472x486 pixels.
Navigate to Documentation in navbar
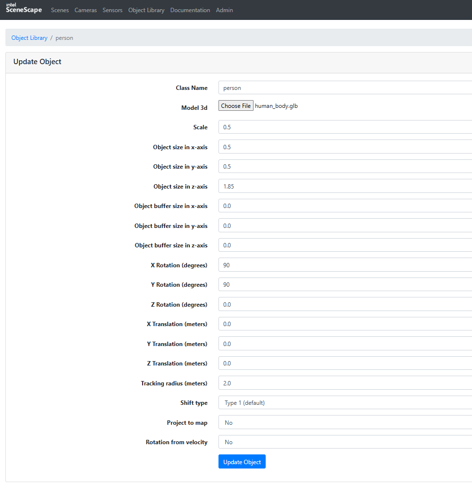(x=190, y=10)
